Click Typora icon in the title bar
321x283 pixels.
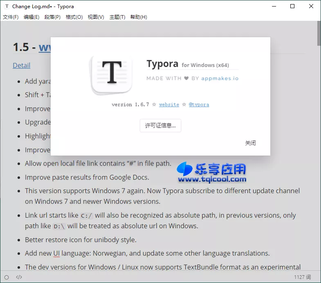(7, 7)
